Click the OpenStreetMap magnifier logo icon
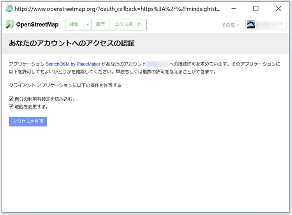This screenshot has width=292, height=215. click(10, 24)
